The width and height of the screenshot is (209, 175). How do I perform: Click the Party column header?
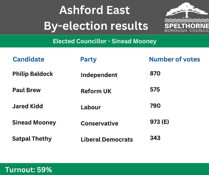pyautogui.click(x=88, y=59)
